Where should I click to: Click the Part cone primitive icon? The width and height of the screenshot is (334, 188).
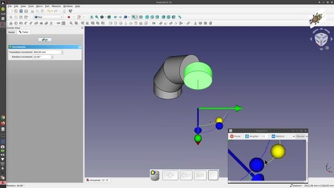(x=126, y=23)
